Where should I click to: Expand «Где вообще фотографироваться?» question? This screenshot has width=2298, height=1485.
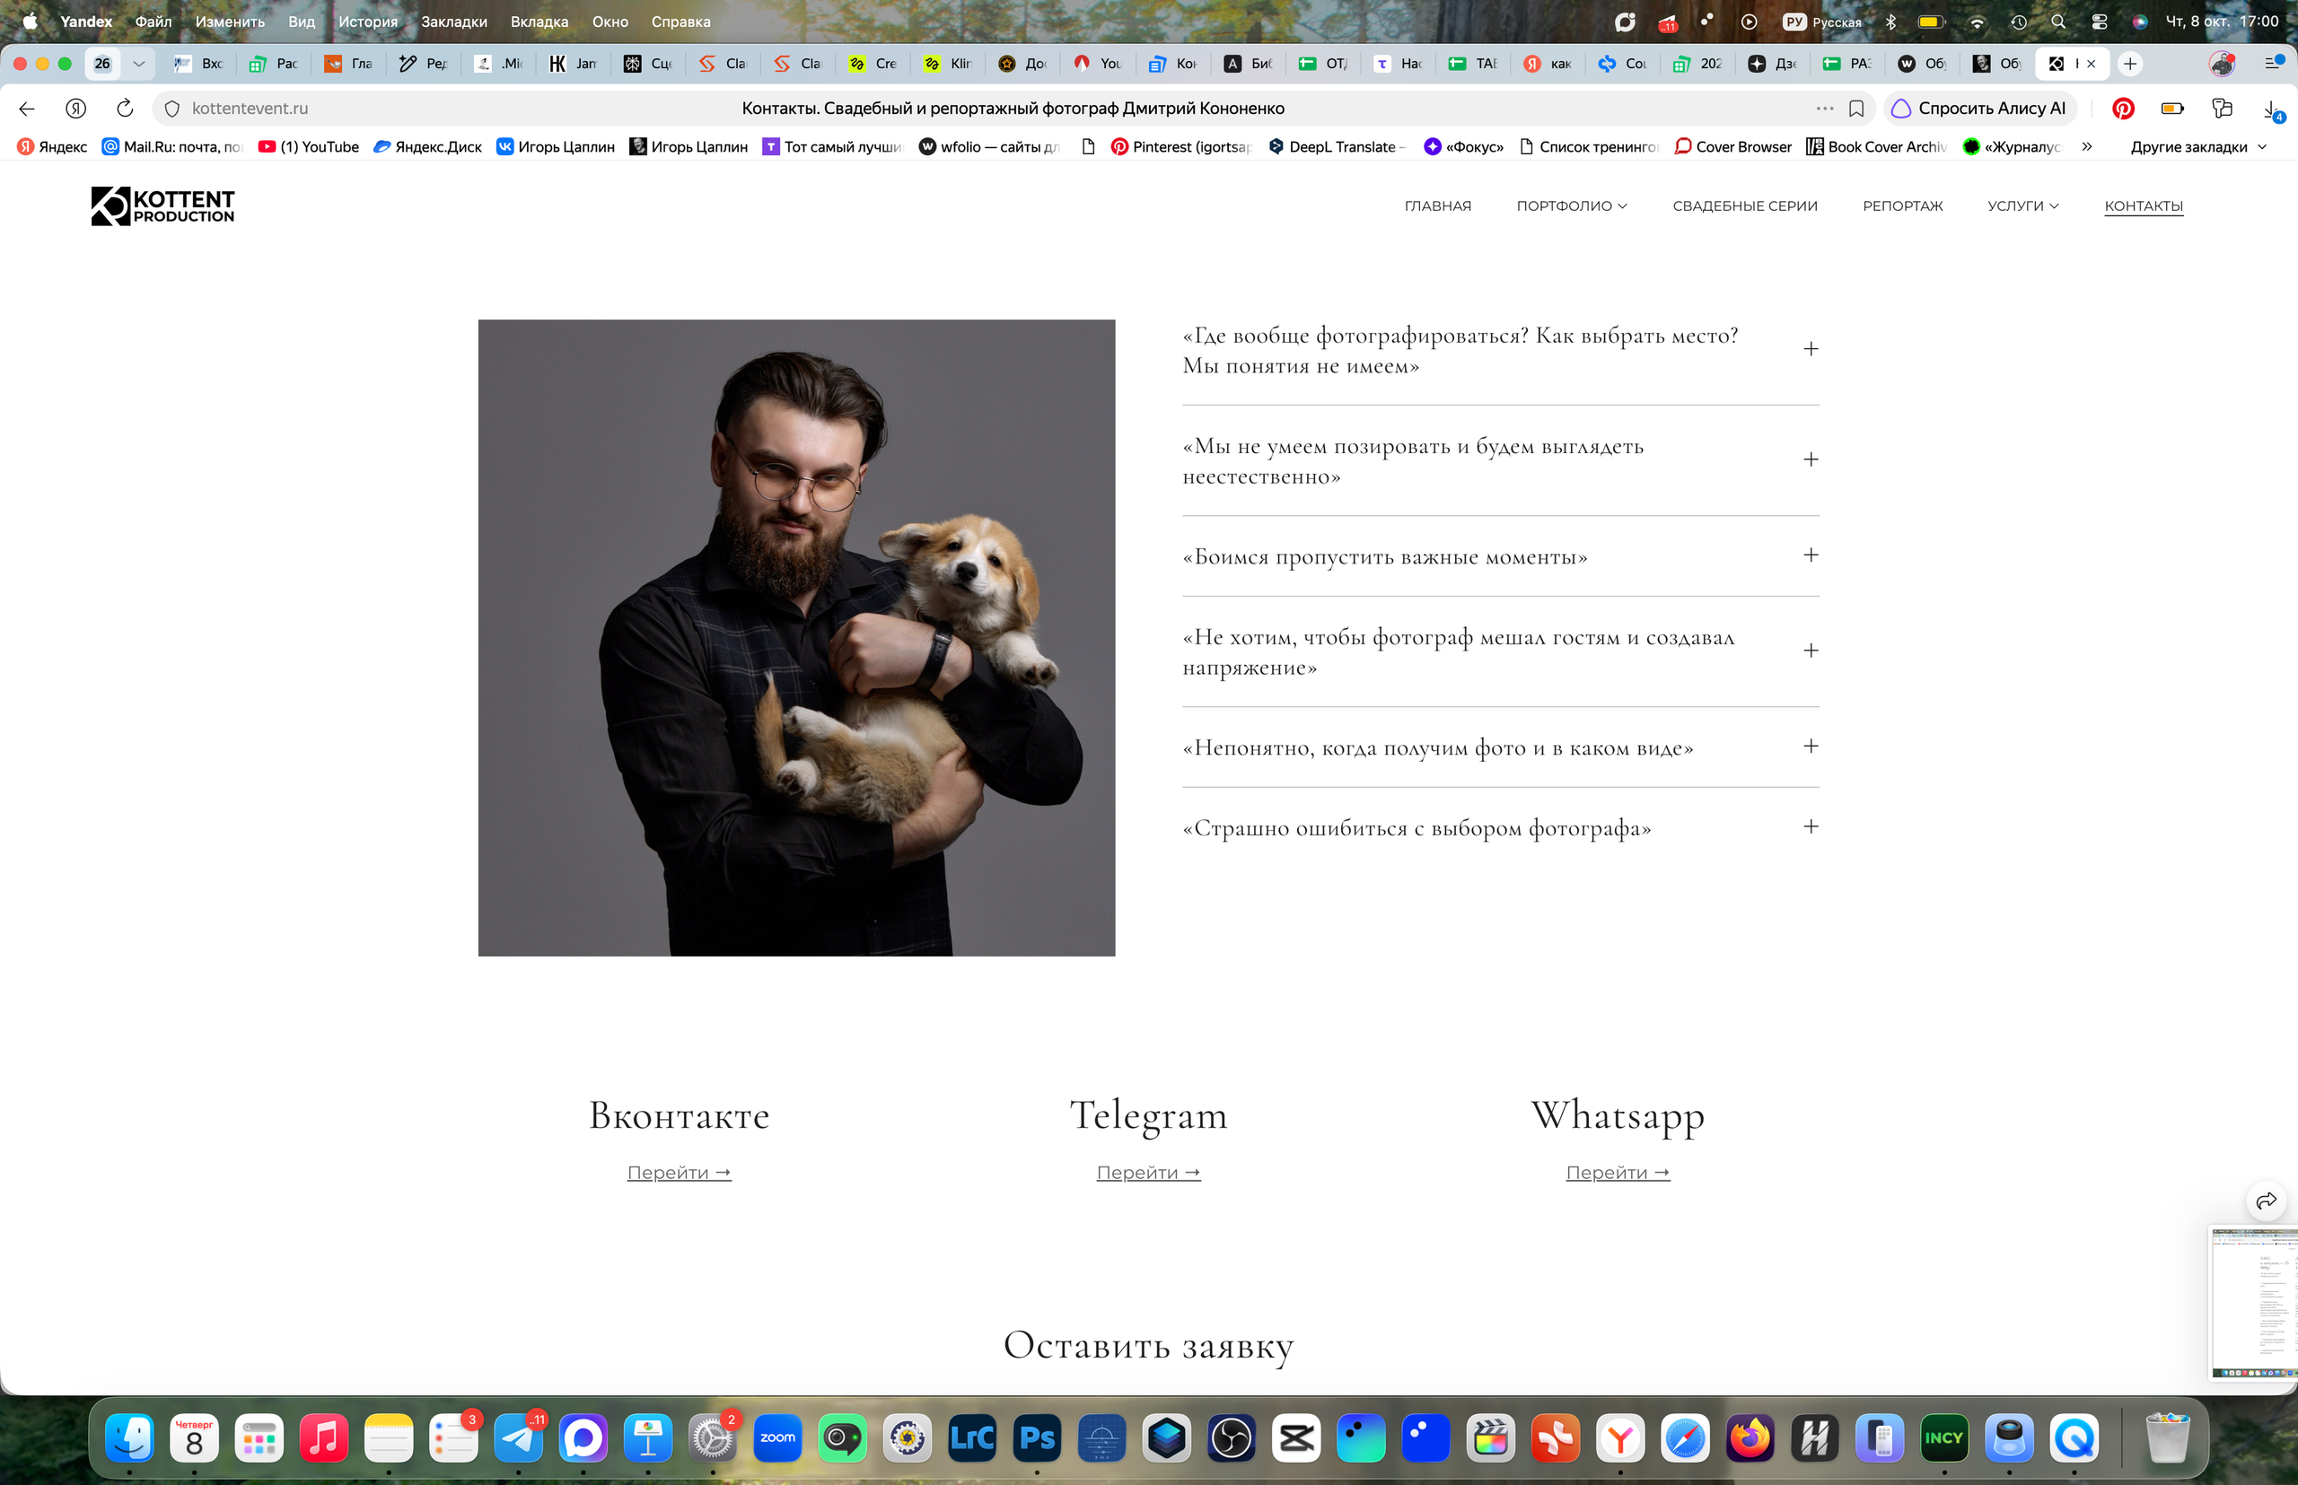click(1500, 350)
